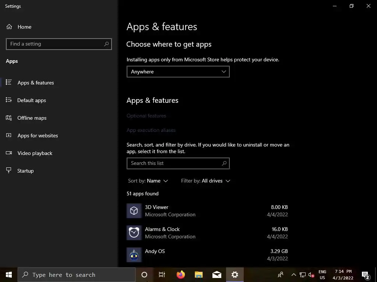Focus the Find a setting field
This screenshot has height=282, width=377.
(x=59, y=44)
